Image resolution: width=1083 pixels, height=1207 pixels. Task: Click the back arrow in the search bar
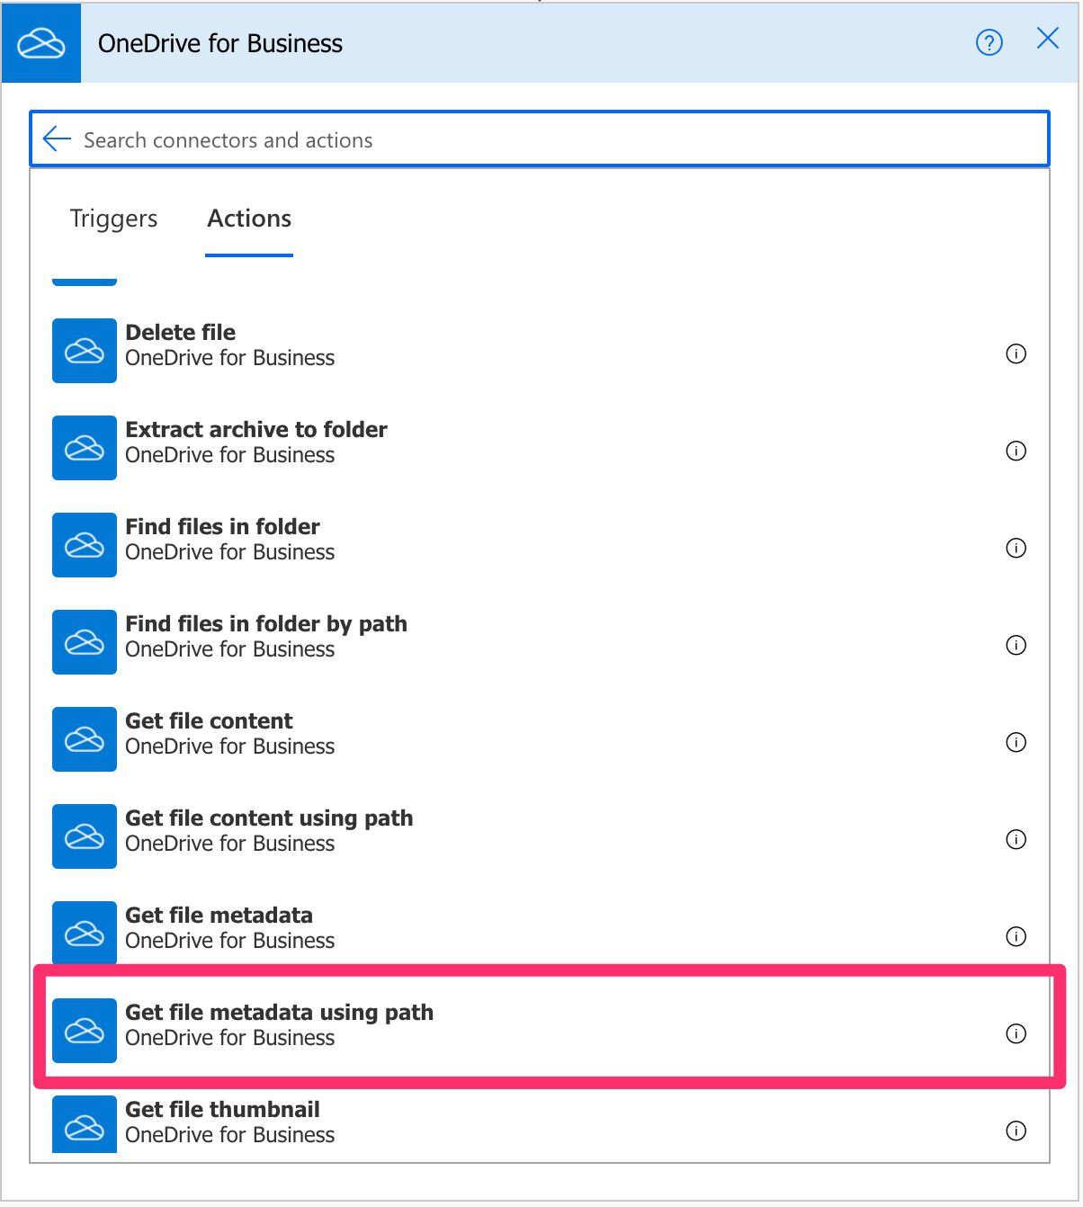56,139
